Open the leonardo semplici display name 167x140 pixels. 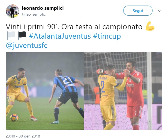pos(43,8)
